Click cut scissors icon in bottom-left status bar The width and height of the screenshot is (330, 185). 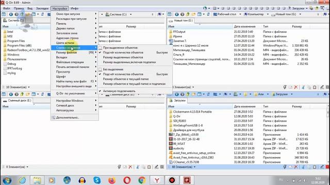(138, 167)
